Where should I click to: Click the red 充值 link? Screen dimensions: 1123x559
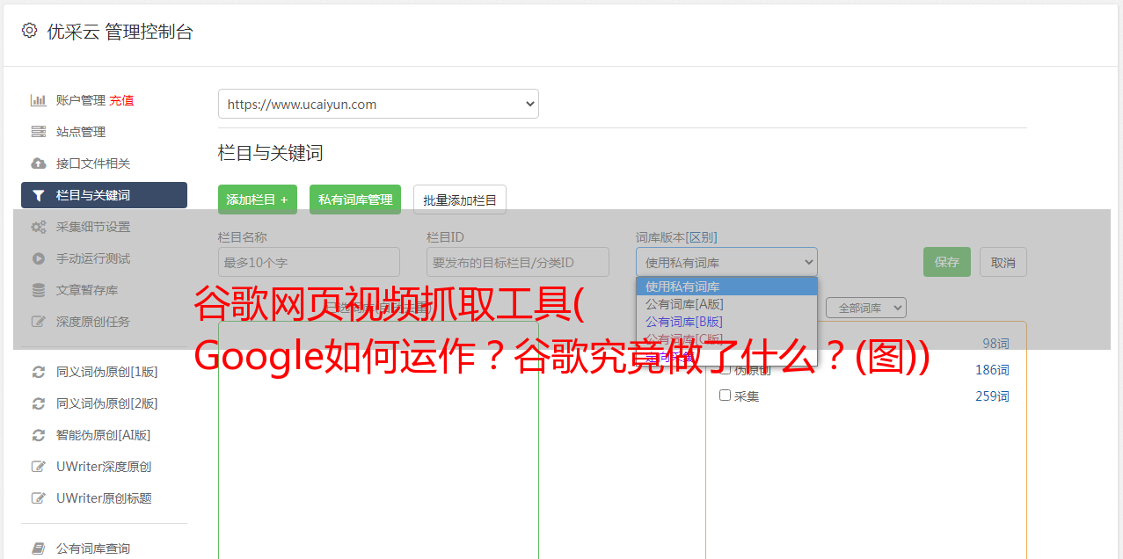[x=121, y=100]
